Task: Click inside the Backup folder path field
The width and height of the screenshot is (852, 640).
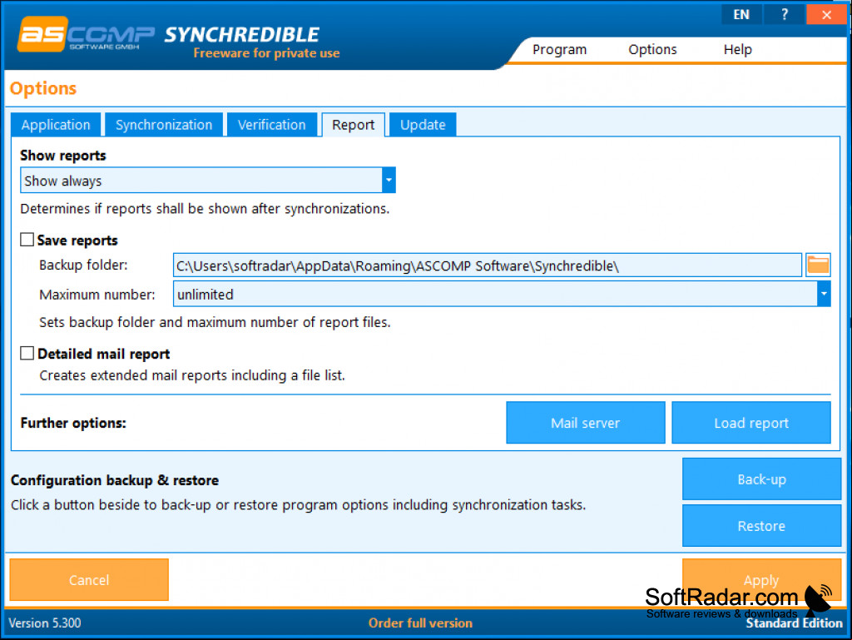Action: tap(488, 265)
